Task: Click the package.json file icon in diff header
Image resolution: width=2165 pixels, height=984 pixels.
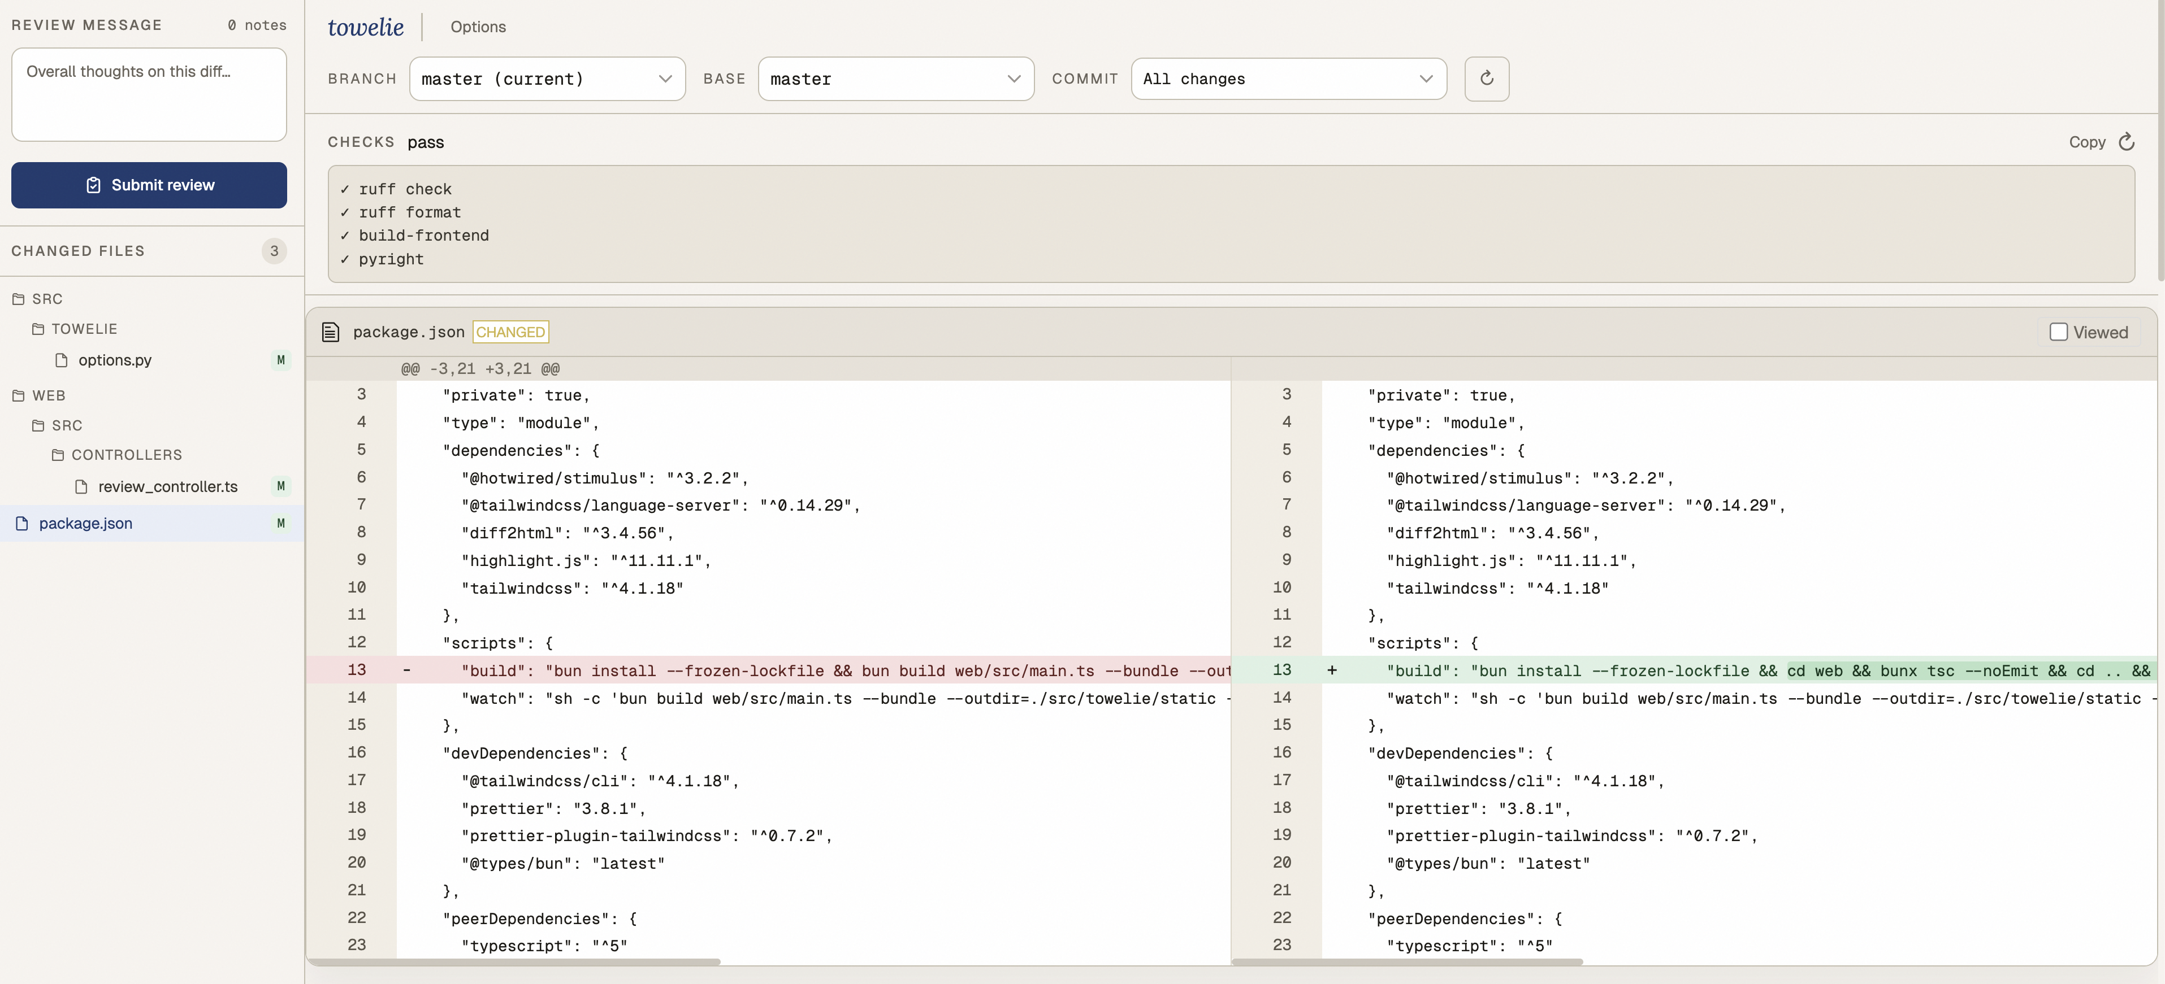Action: 330,333
